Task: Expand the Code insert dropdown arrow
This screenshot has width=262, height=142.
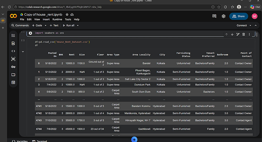Action: (x=46, y=26)
